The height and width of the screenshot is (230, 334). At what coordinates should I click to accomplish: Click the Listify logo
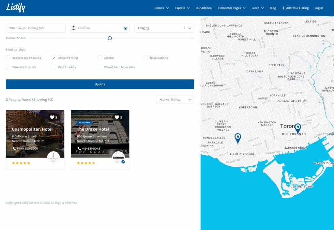coord(16,8)
